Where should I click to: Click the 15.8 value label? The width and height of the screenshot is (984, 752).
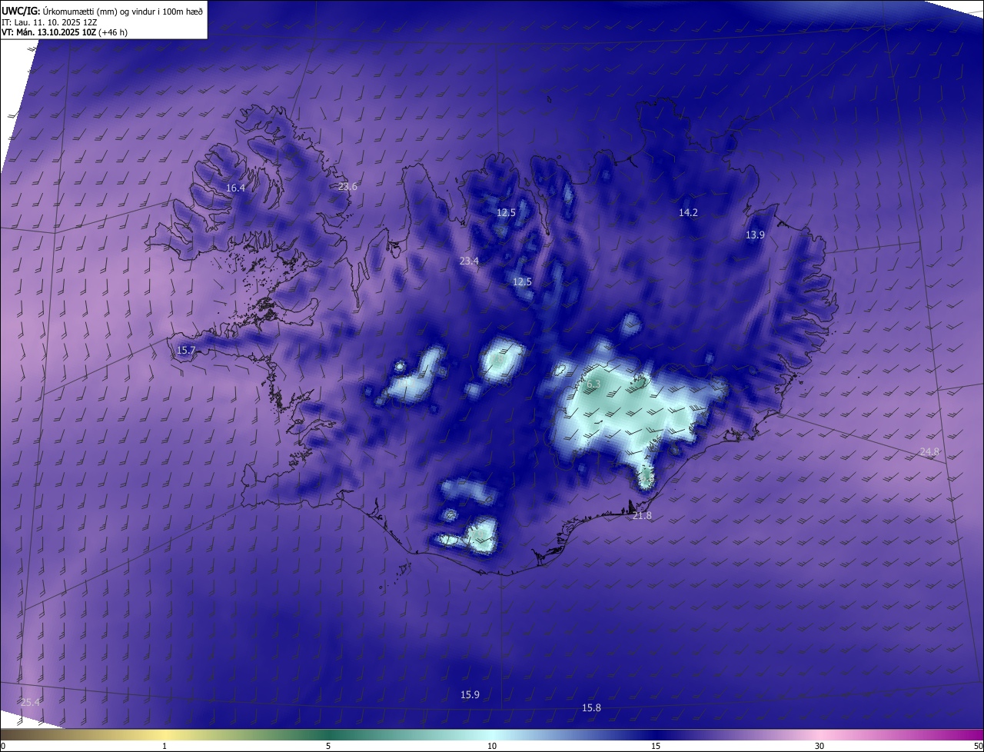(591, 708)
